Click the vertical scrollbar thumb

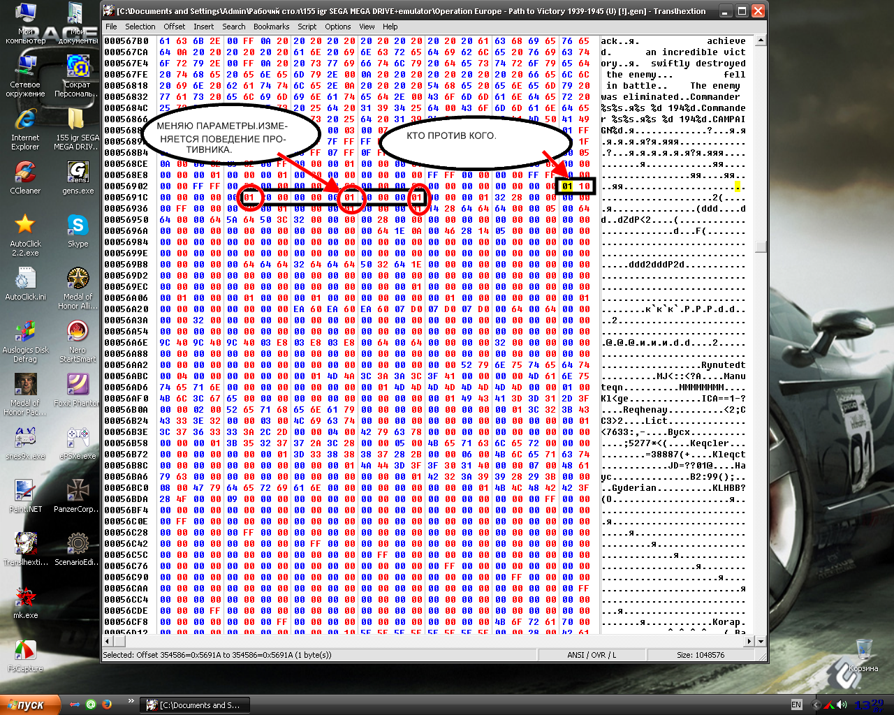coord(761,246)
